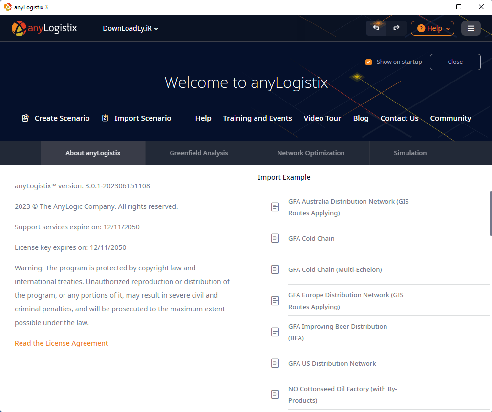Import the GFA Australia Distribution Network example
The width and height of the screenshot is (492, 412).
(348, 207)
